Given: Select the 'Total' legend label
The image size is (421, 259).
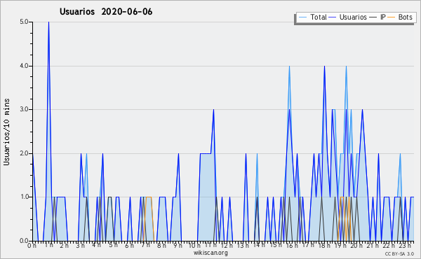Looking at the screenshot, I should (319, 17).
